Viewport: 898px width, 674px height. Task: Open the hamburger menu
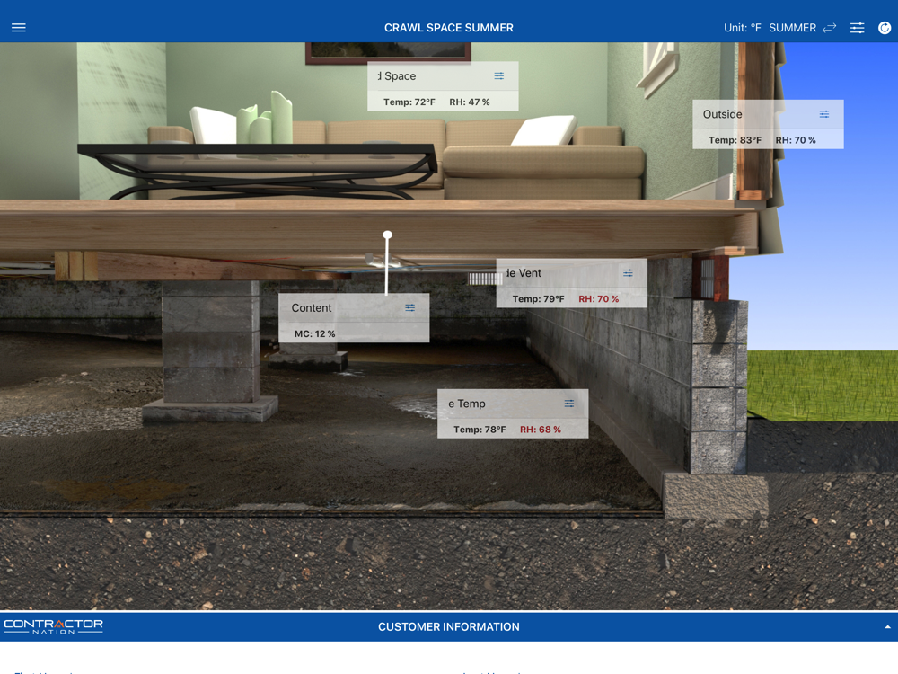pos(18,28)
